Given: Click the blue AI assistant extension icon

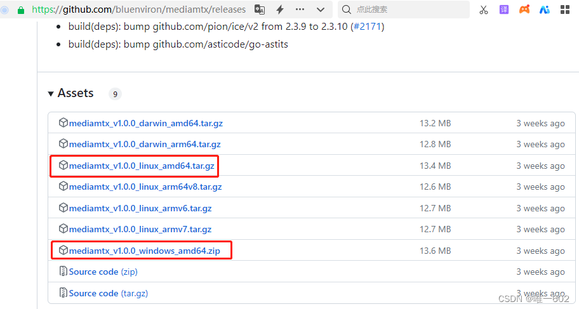Looking at the screenshot, I should coord(545,10).
